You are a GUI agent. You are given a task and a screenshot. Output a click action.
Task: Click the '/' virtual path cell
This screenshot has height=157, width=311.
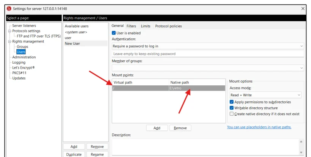point(141,88)
